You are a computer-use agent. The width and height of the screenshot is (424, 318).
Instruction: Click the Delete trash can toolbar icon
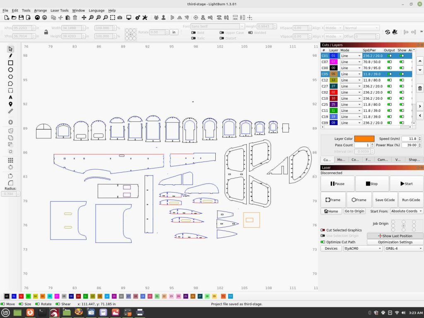pos(75,18)
